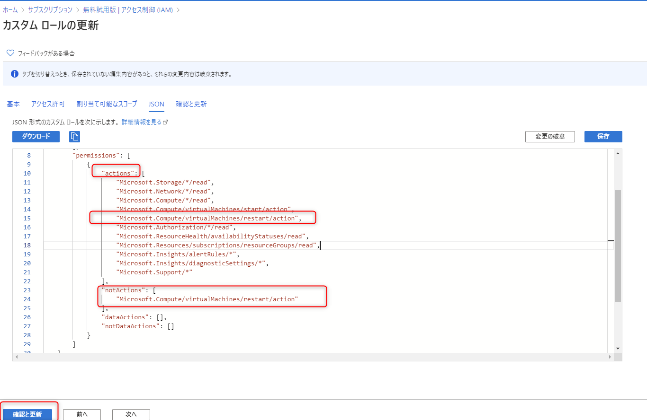Screen dimensions: 647x420
Task: Click "Microsoft.Insights/alertRules/*" line
Action: point(178,254)
